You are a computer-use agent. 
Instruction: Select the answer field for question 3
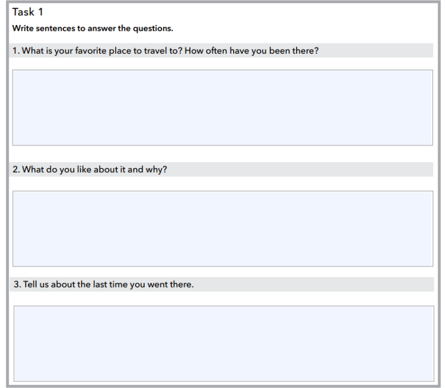click(223, 343)
